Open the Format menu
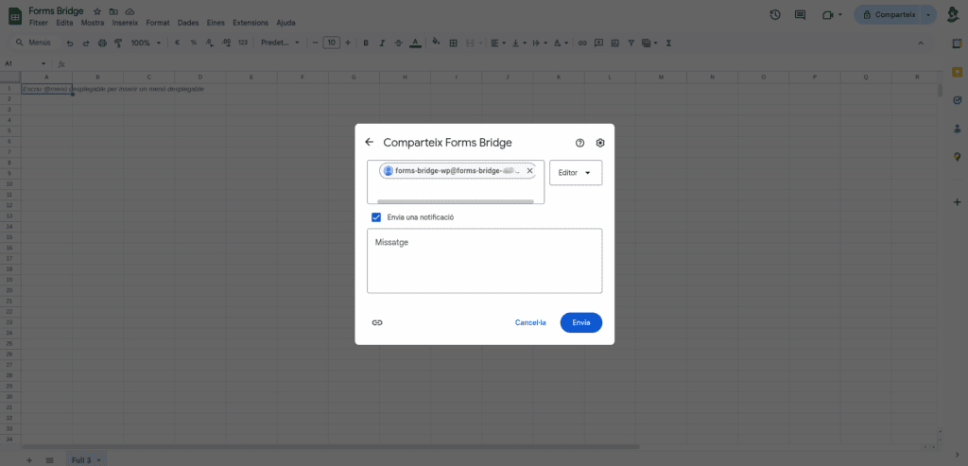 click(x=158, y=23)
